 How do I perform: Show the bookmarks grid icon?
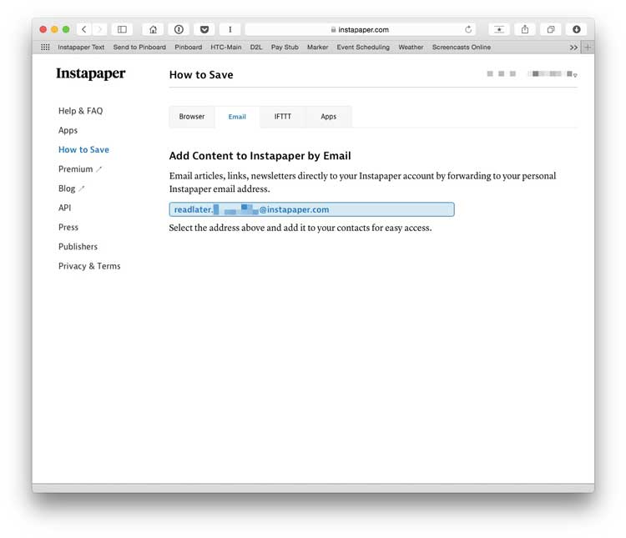pyautogui.click(x=45, y=48)
